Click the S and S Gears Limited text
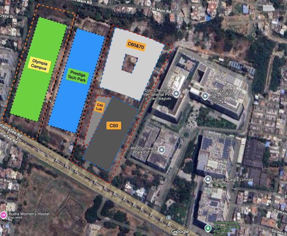The image size is (287, 236). pyautogui.click(x=233, y=180)
